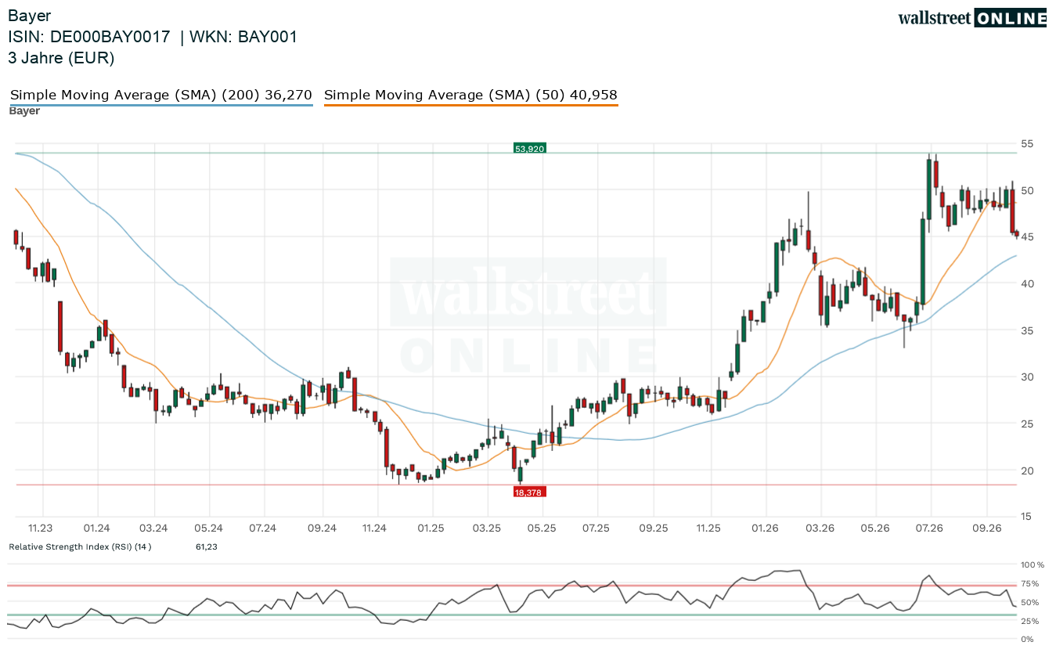The height and width of the screenshot is (660, 1056).
Task: Select the SMA (200) 36,270 legend entry
Action: point(161,96)
